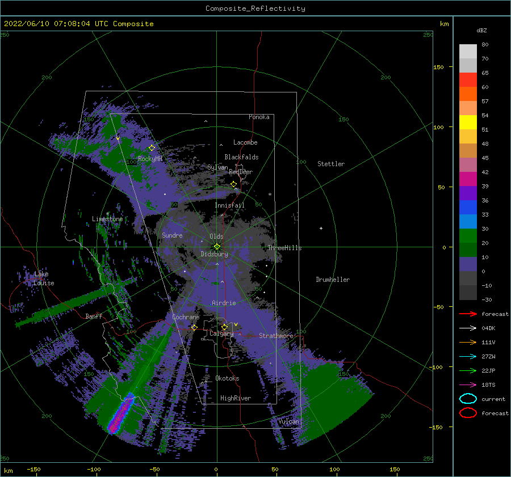Click the ThreeHills label
511x477 pixels.
[284, 248]
